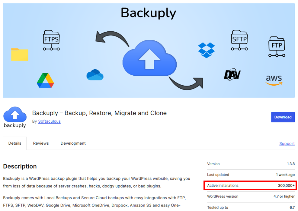Click the version number 1.3.8
Viewport: 298px width, 211px height.
pyautogui.click(x=291, y=164)
